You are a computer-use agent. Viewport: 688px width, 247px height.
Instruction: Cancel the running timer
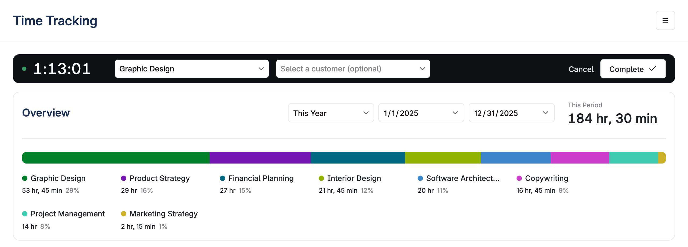click(581, 69)
